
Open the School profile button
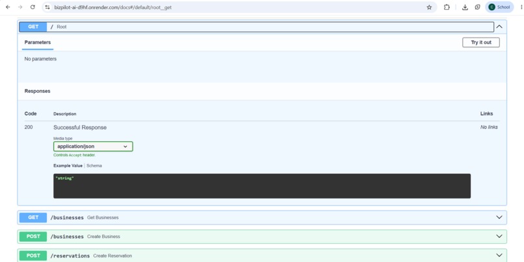coord(499,7)
